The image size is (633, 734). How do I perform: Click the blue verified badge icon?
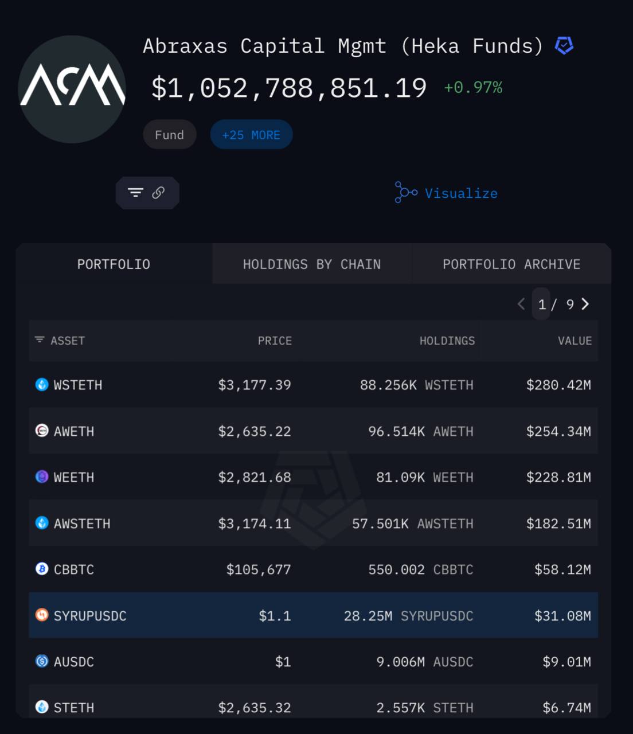(x=564, y=45)
